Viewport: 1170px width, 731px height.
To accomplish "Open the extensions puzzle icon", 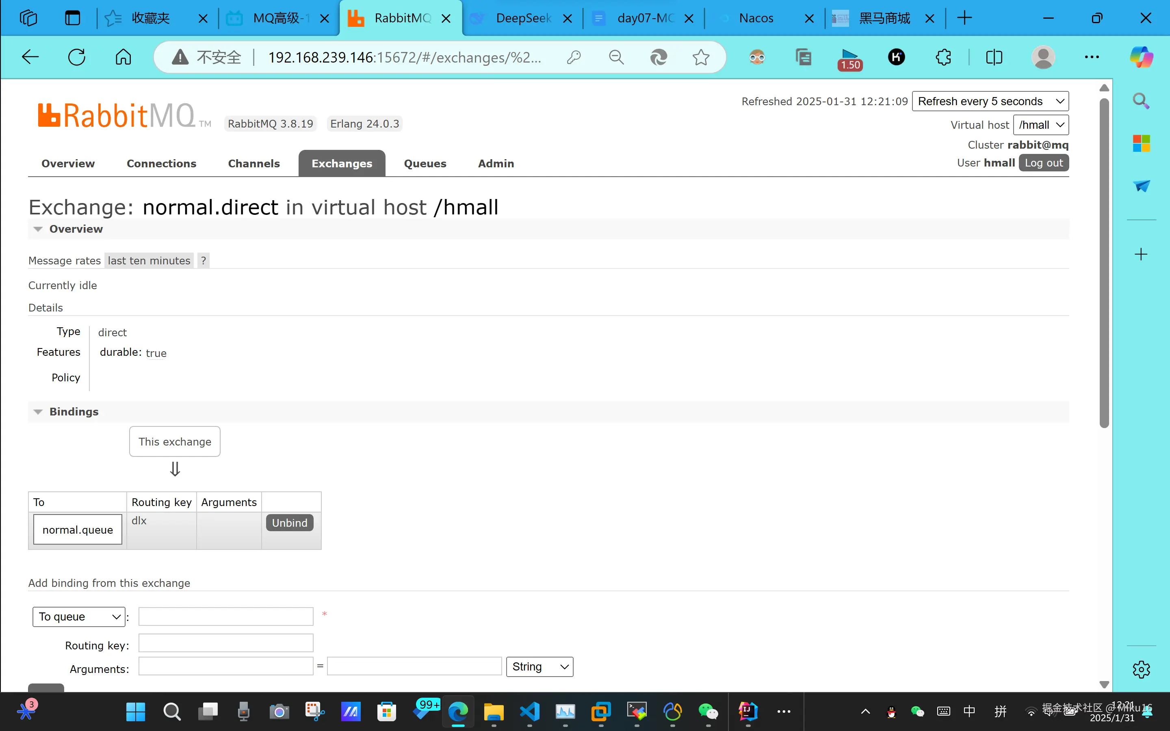I will (943, 57).
